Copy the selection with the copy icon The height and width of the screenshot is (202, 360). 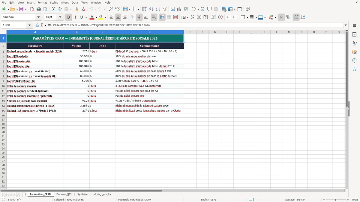pos(60,9)
